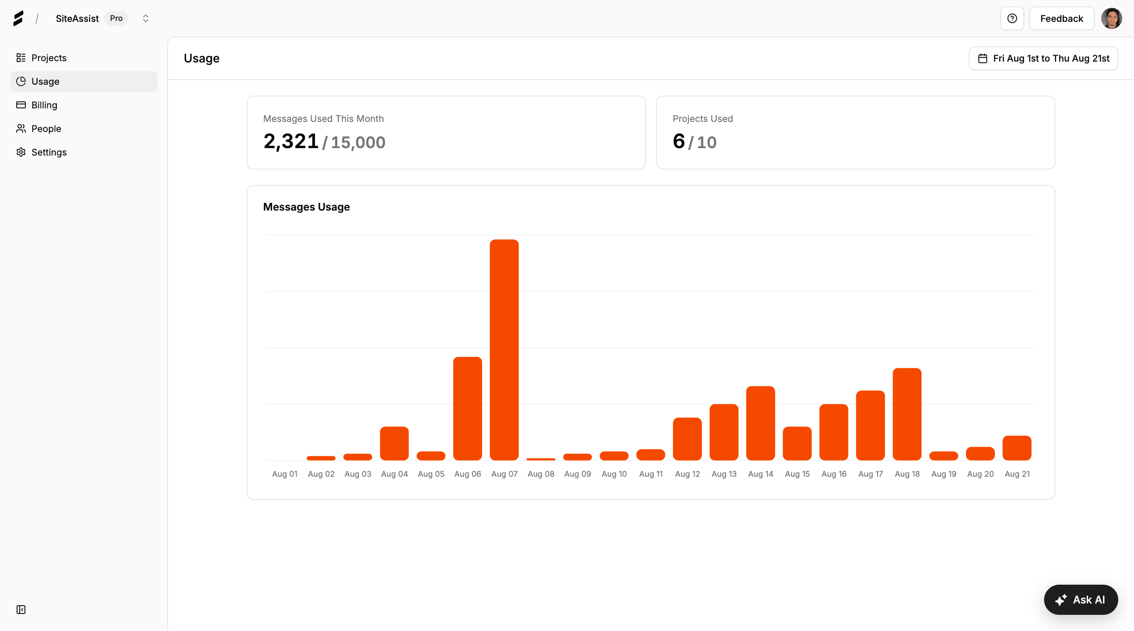
Task: Click the Pro plan badge
Action: [116, 18]
